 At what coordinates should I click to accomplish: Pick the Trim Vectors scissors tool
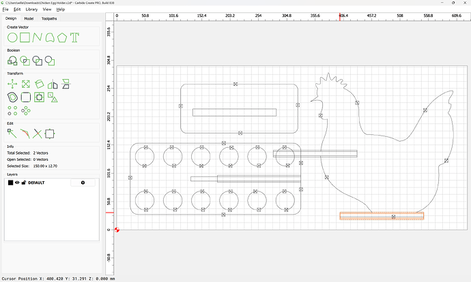tap(38, 133)
